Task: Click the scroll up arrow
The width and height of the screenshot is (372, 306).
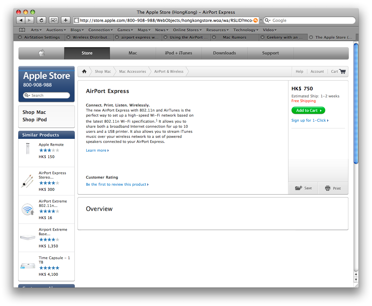Action: (356, 274)
